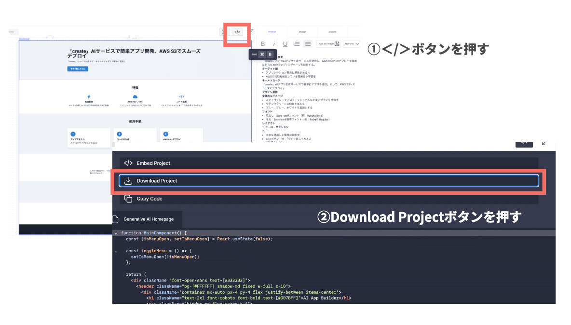Open the Add-ons dropdown
This screenshot has height=325, width=571.
[352, 44]
